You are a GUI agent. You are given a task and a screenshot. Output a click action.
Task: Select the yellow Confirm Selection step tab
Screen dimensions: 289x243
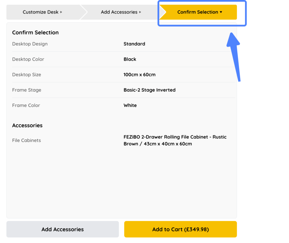pos(198,12)
